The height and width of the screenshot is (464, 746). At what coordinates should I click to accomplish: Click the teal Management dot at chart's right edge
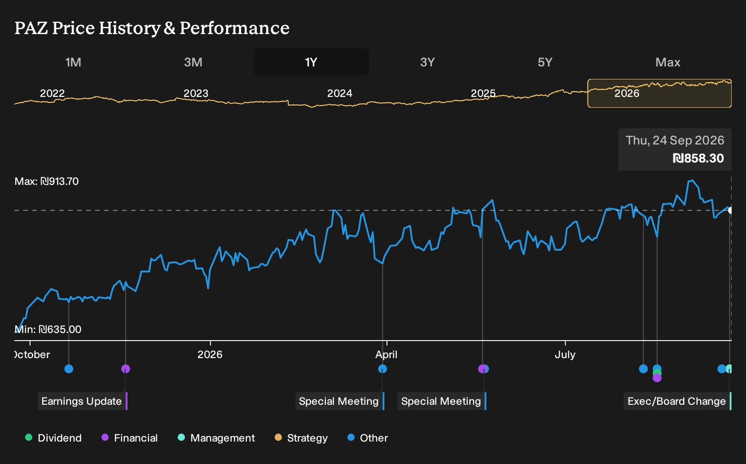(729, 369)
